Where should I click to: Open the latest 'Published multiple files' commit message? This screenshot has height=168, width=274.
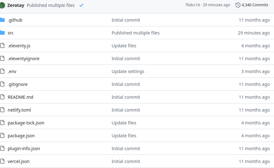[x=50, y=5]
